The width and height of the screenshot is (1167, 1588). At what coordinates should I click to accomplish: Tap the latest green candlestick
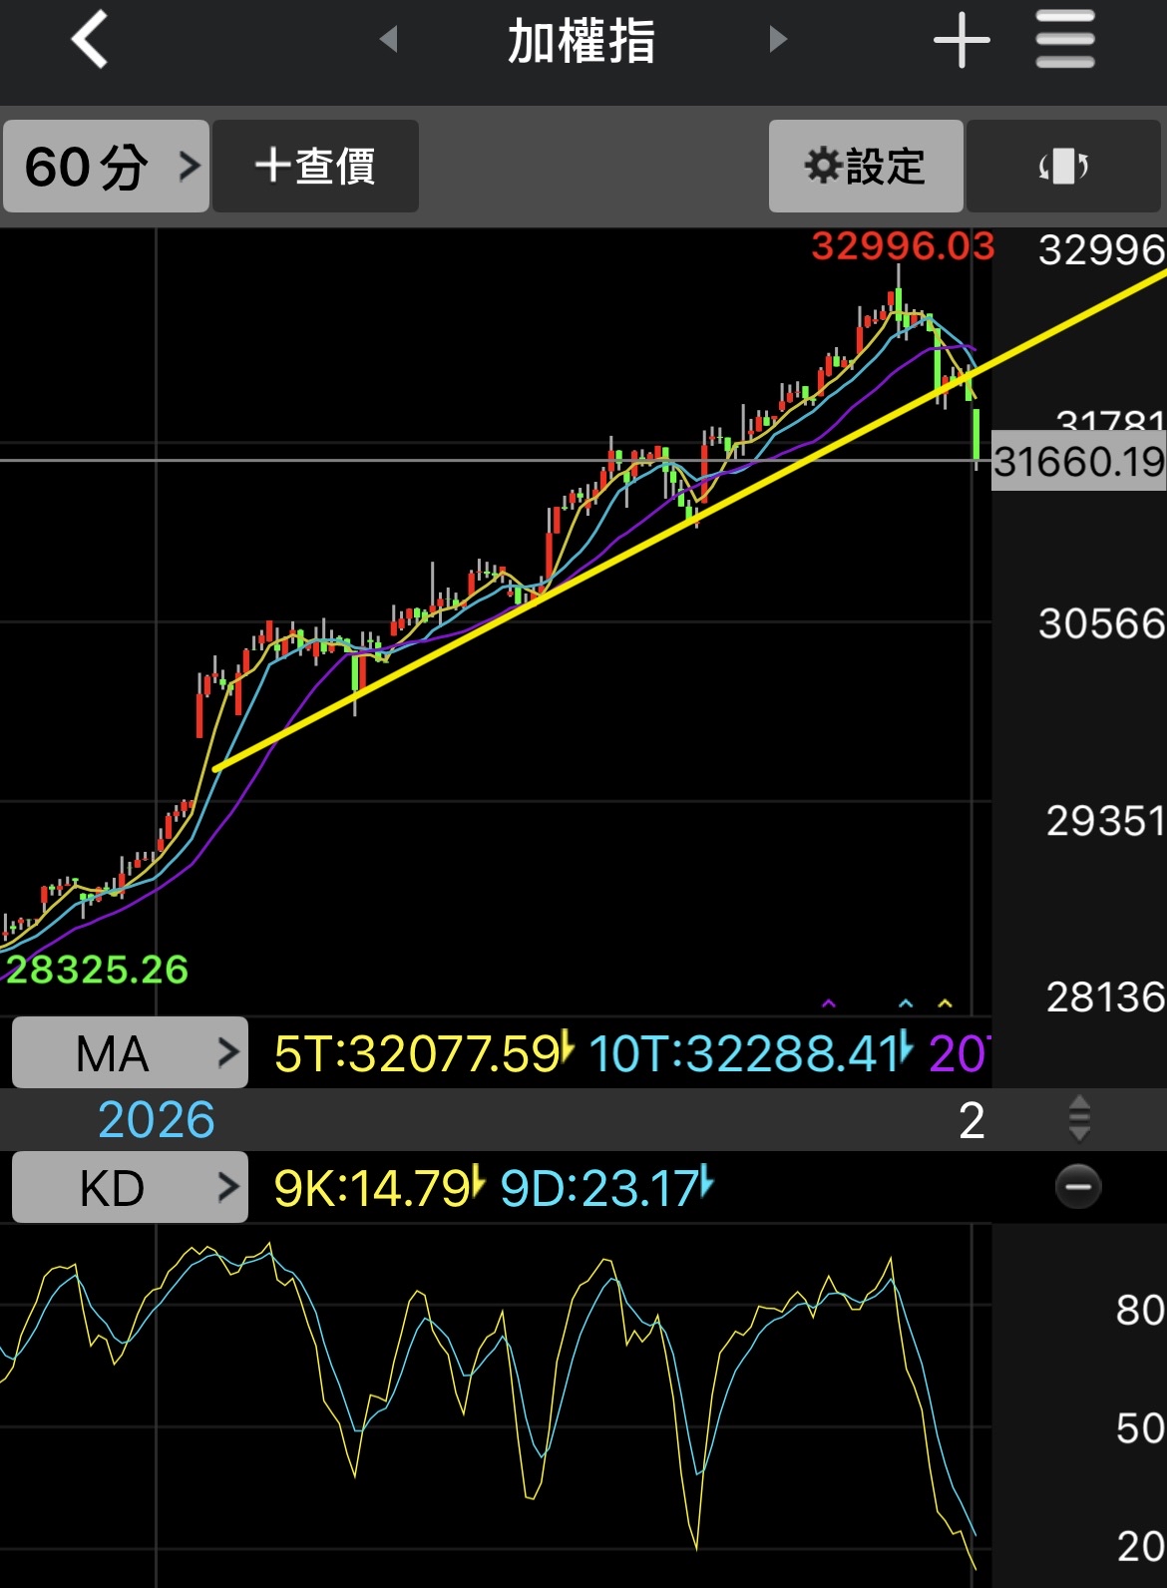tap(975, 435)
